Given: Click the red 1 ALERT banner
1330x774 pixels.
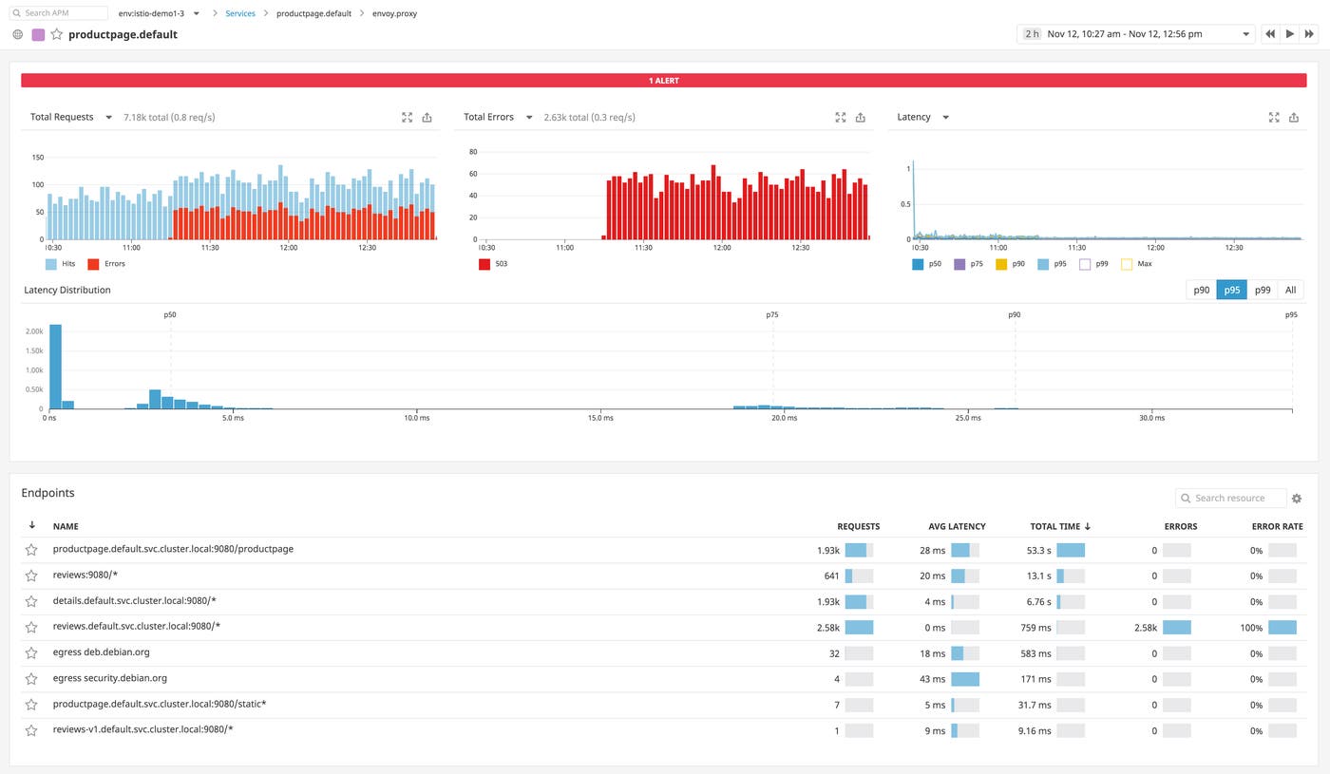Looking at the screenshot, I should pos(664,81).
